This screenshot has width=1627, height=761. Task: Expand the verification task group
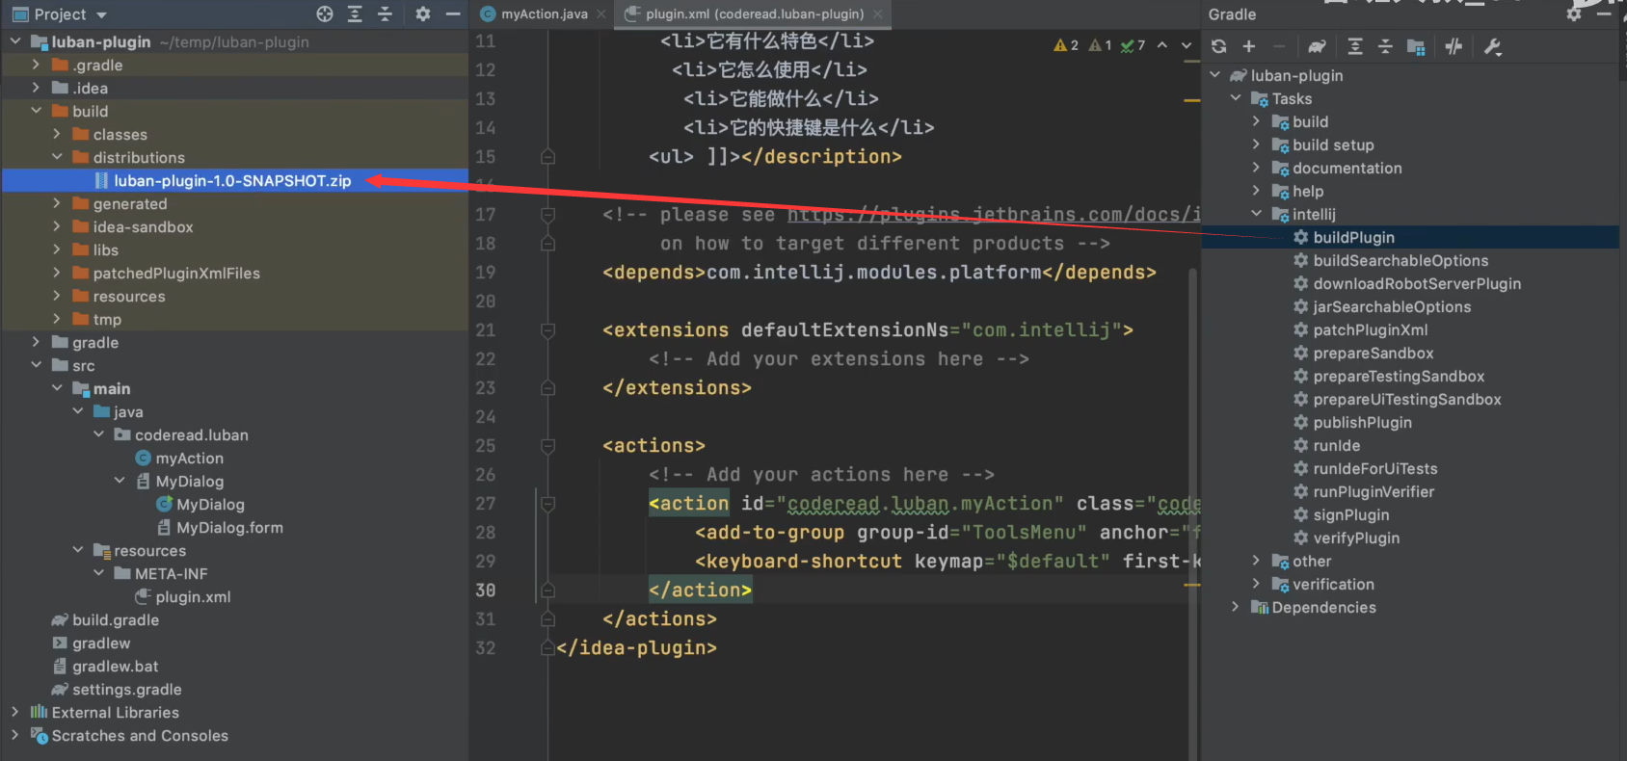click(x=1256, y=584)
